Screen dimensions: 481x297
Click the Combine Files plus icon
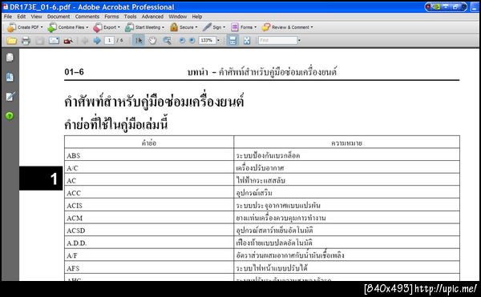pyautogui.click(x=52, y=27)
